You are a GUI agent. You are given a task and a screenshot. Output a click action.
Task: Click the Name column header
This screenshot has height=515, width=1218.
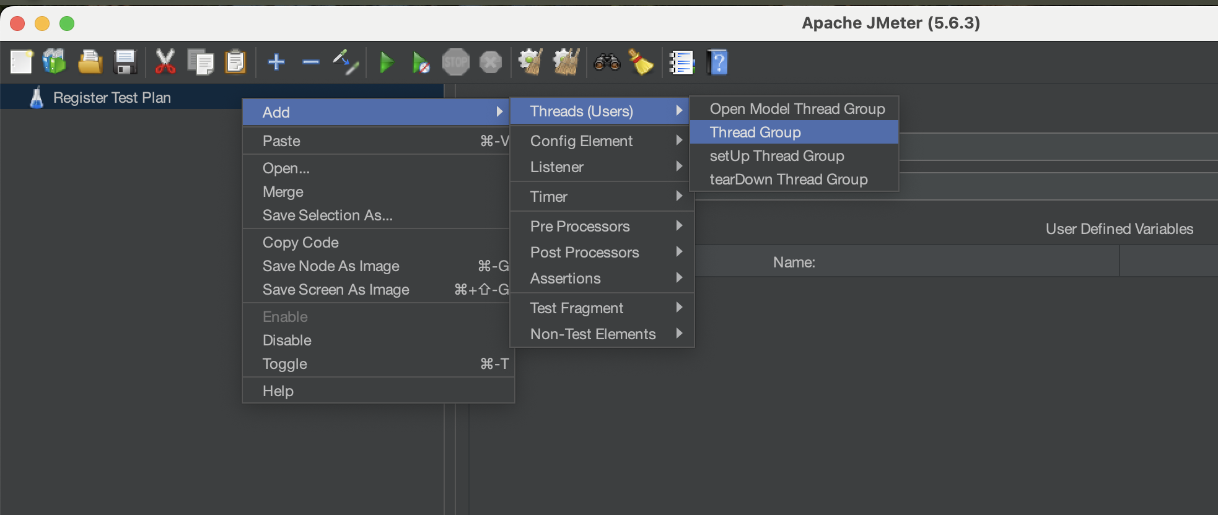pyautogui.click(x=794, y=262)
